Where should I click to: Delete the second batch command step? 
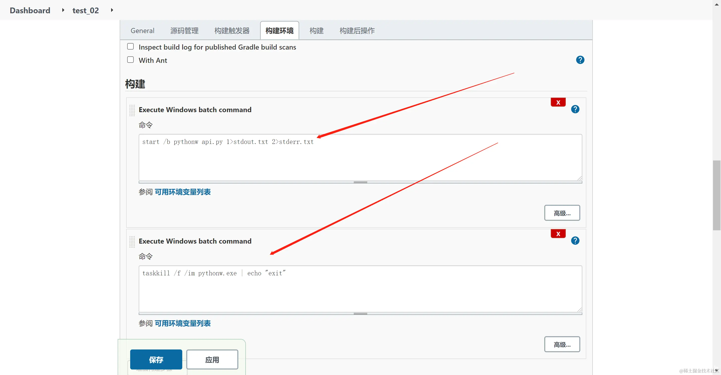click(558, 234)
